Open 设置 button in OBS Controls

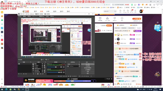coord(88,72)
